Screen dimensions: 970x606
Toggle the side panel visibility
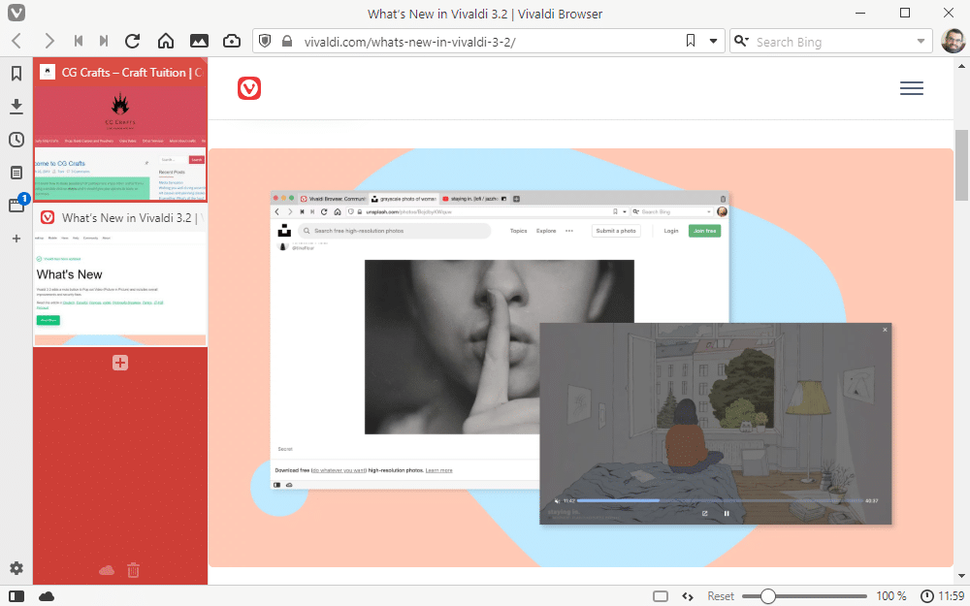point(16,596)
